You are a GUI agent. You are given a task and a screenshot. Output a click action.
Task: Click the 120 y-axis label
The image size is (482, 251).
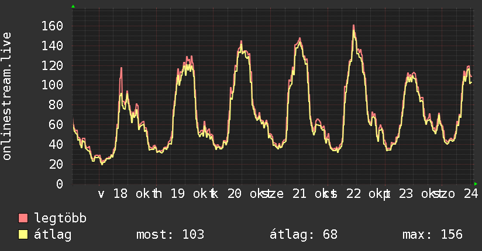pyautogui.click(x=52, y=65)
